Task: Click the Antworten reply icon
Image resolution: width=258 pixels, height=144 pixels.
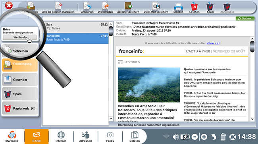Action: point(87,7)
